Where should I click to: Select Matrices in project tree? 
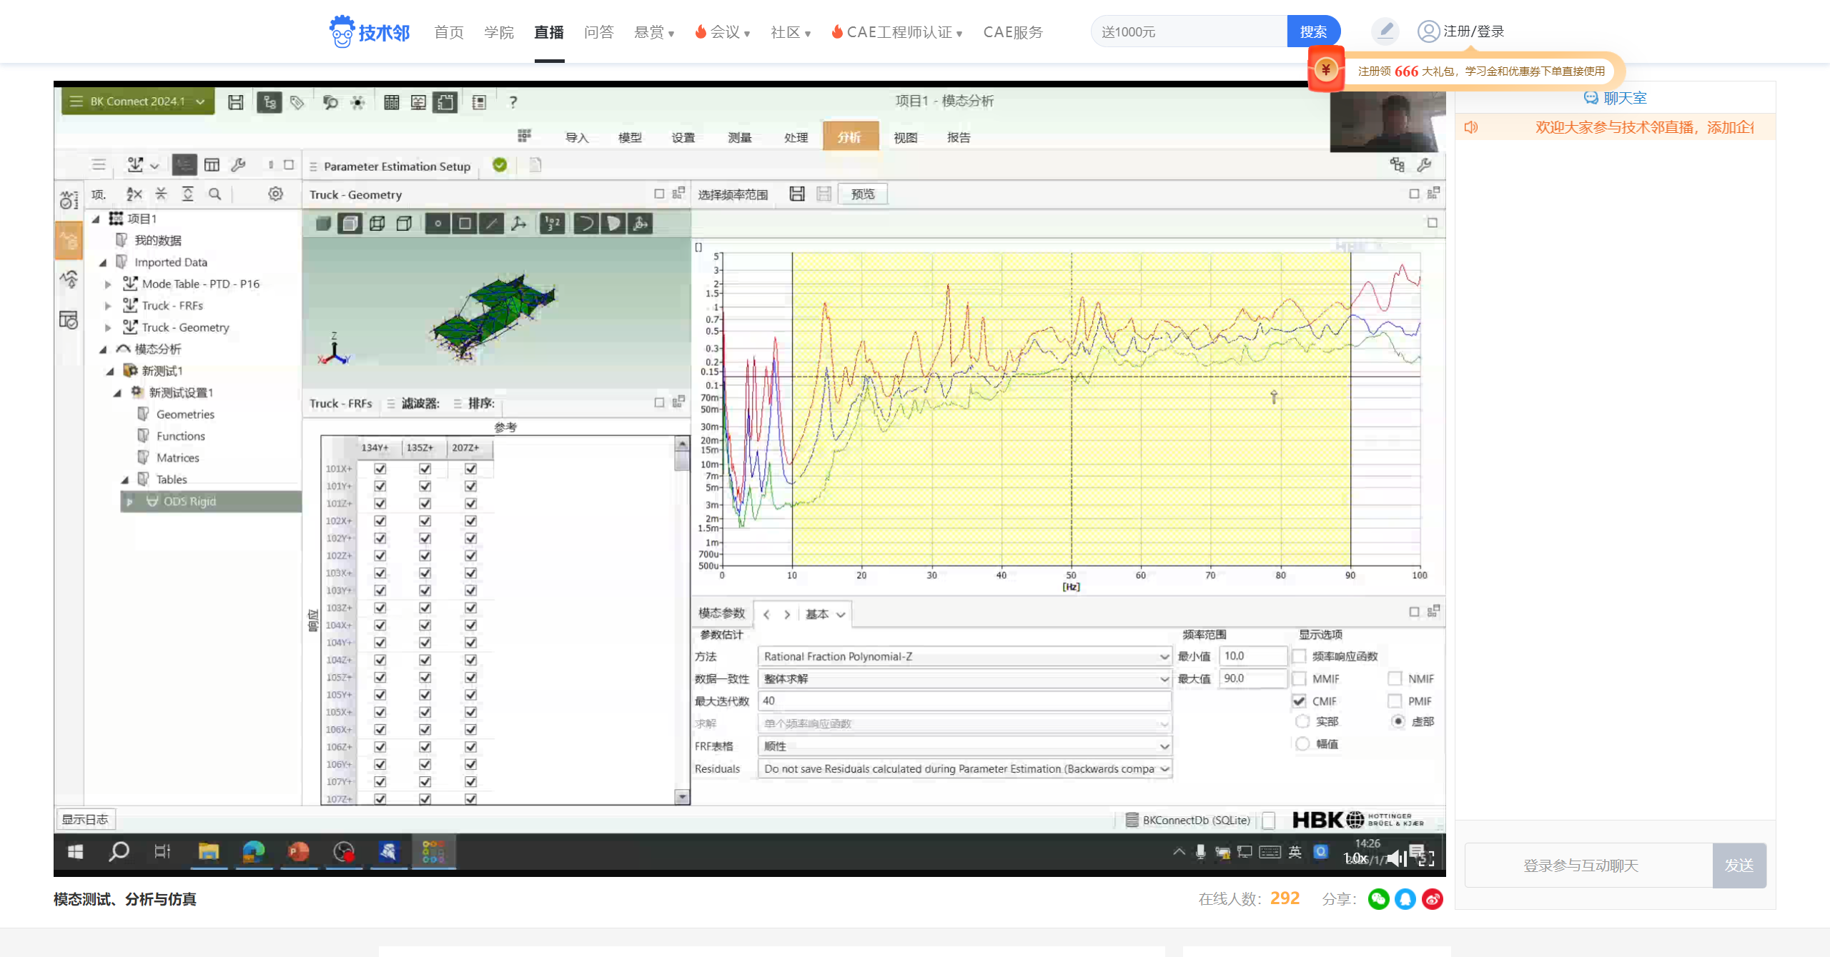pos(178,458)
